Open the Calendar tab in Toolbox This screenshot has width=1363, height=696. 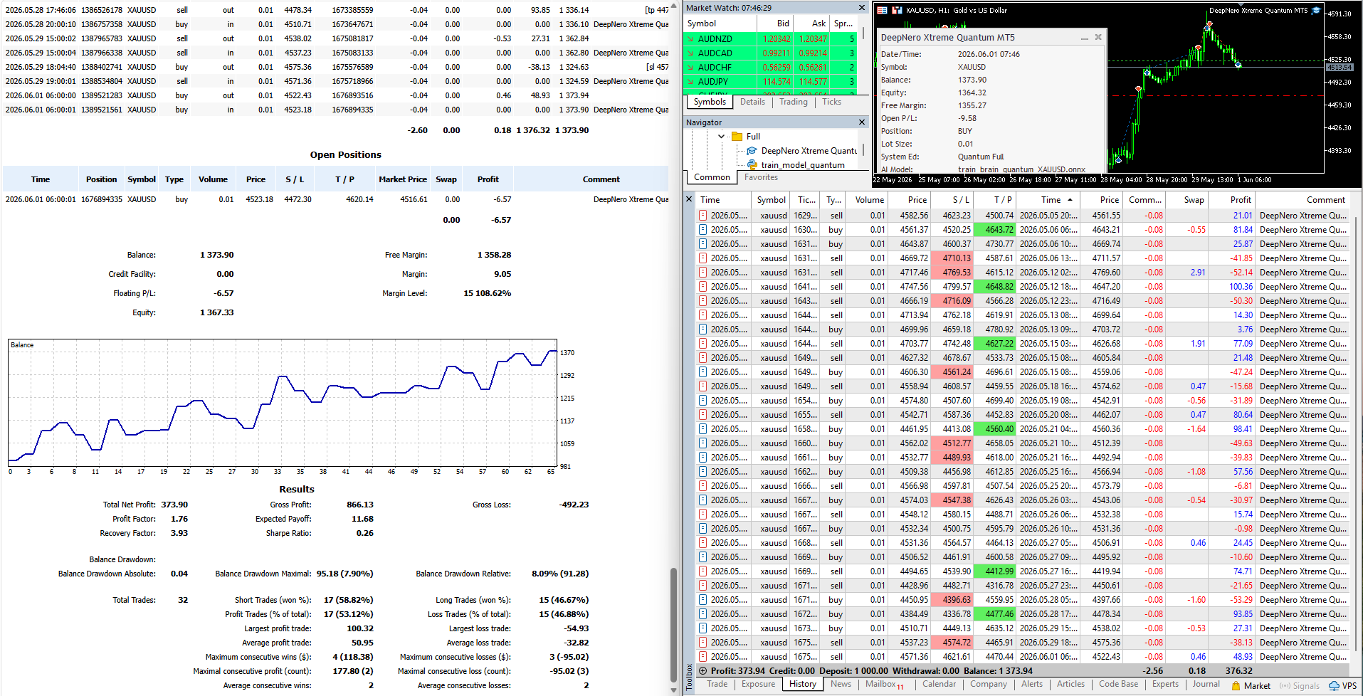tap(939, 684)
